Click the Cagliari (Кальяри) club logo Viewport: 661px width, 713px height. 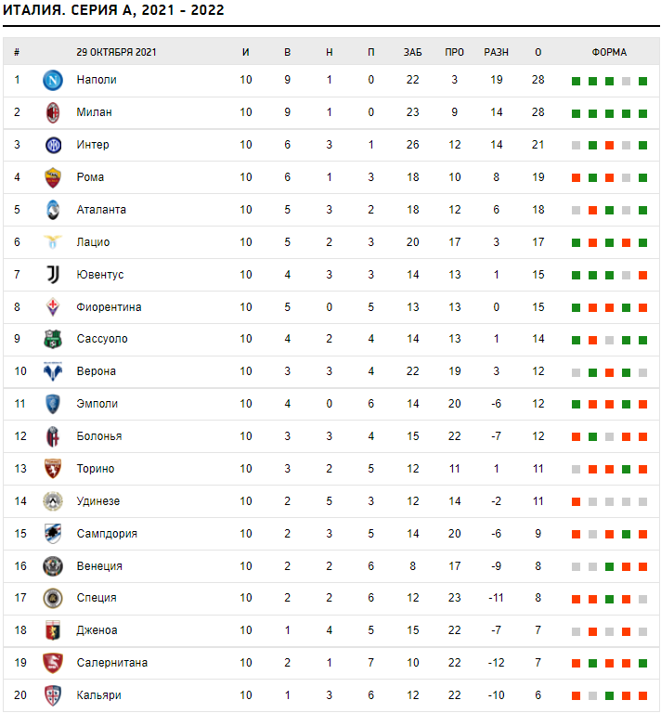point(52,695)
